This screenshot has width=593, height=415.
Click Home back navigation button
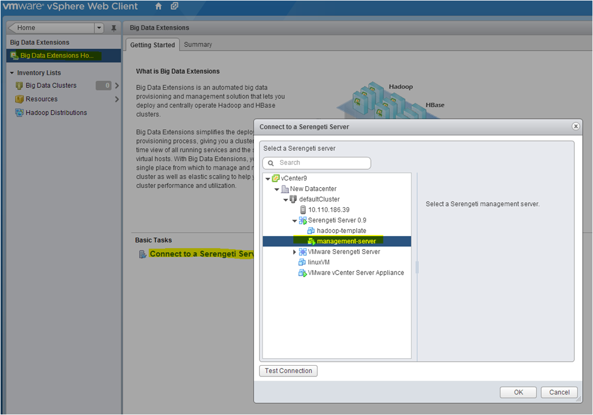click(x=51, y=28)
